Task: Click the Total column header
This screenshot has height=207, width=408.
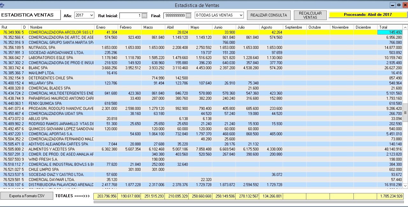Action: [389, 27]
